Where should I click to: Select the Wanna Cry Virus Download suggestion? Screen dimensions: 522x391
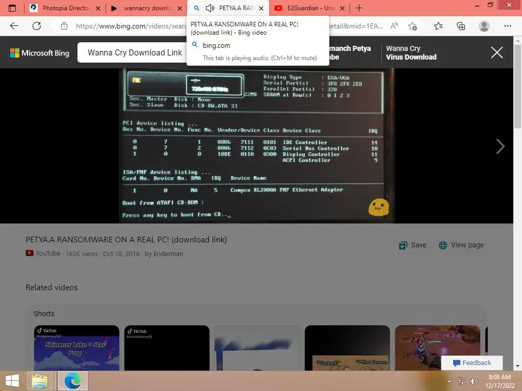click(x=411, y=52)
